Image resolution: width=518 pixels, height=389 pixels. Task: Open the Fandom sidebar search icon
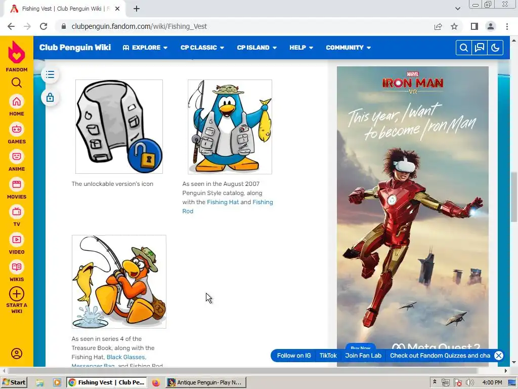coord(17,83)
